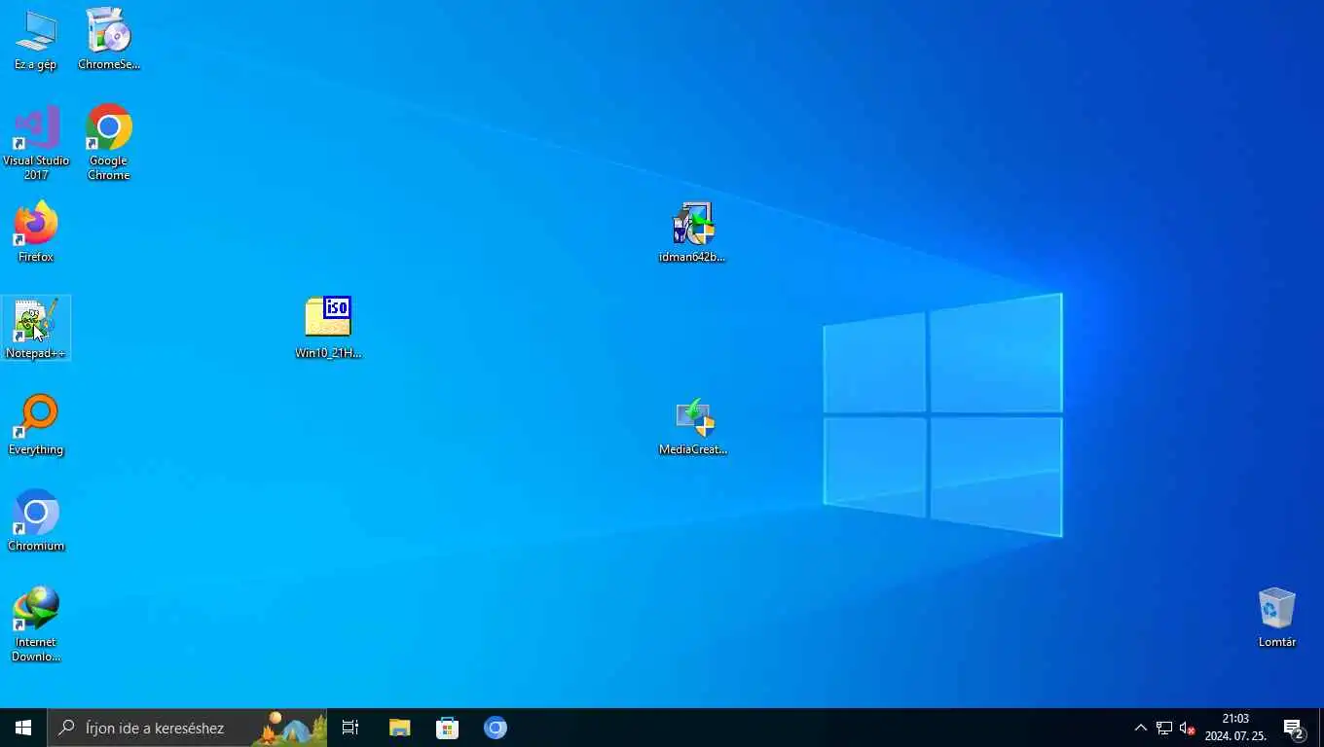Open the Windows Start menu
The height and width of the screenshot is (747, 1324).
coord(23,728)
